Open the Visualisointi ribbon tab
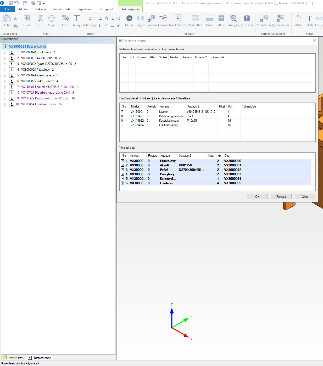 pos(62,9)
